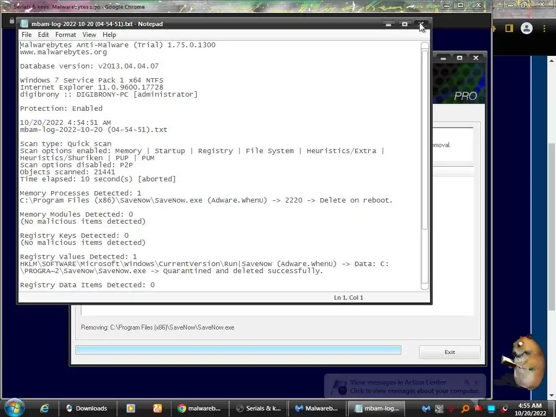Click the 'Time elapsed: 10 second(s)' line
The height and width of the screenshot is (417, 556).
point(98,179)
